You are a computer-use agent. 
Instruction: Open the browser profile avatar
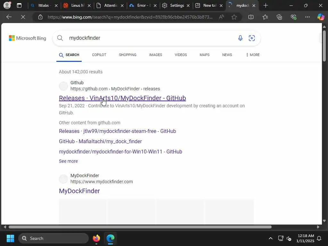(x=7, y=5)
